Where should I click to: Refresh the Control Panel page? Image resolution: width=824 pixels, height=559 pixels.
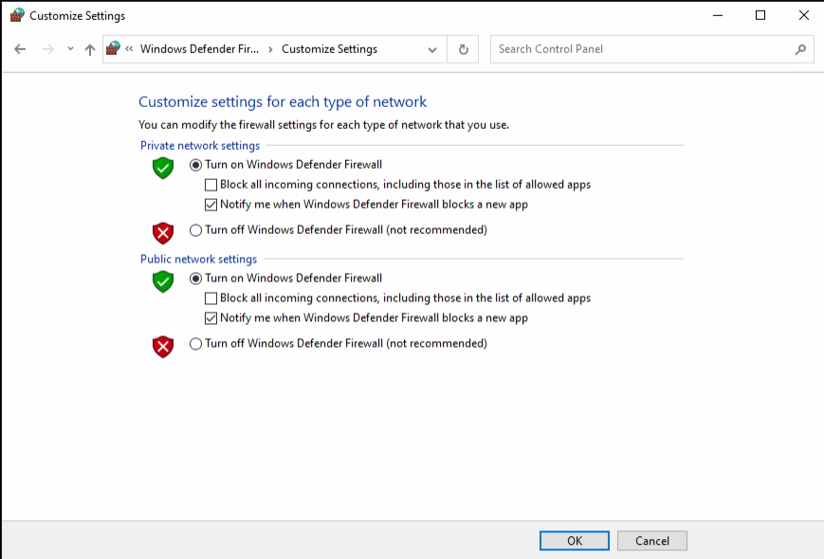pos(463,49)
